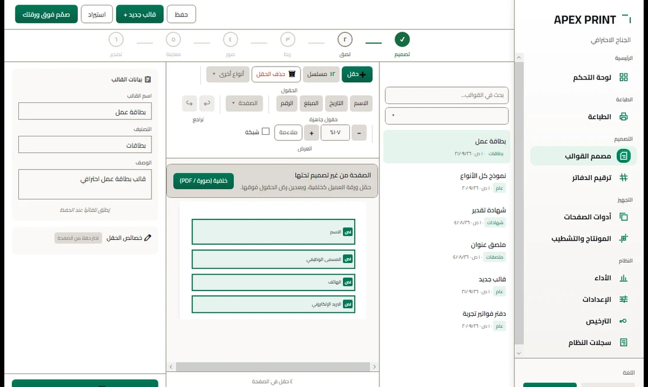Image resolution: width=648 pixels, height=387 pixels.
Task: Click the template search field
Action: pyautogui.click(x=447, y=95)
